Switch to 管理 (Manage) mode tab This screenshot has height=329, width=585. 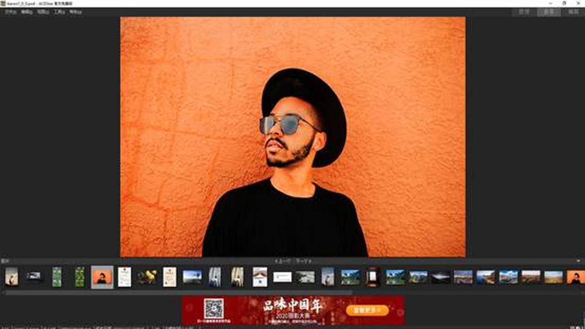(x=524, y=12)
